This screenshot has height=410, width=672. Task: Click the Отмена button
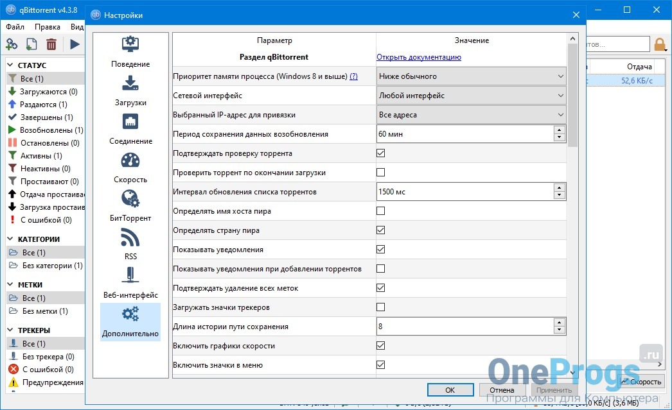(502, 390)
